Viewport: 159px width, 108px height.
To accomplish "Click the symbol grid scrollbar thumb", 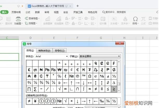I will click(x=119, y=84).
